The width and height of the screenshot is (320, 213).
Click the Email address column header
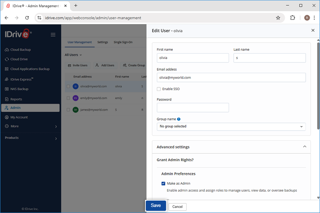(82, 77)
